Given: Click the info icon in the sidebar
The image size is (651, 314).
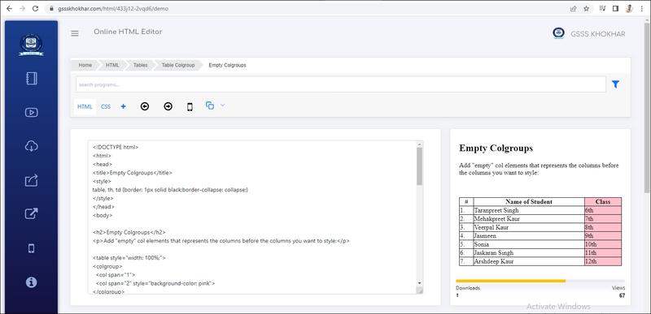Looking at the screenshot, I should [x=32, y=282].
